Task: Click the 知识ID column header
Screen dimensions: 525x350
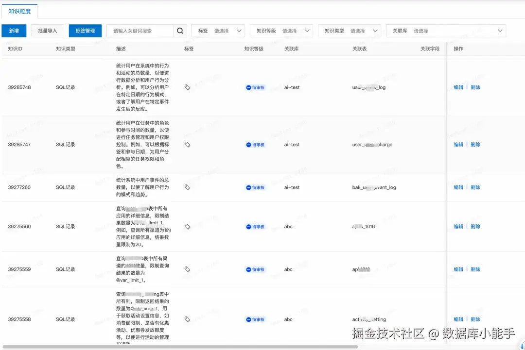Action: 15,49
